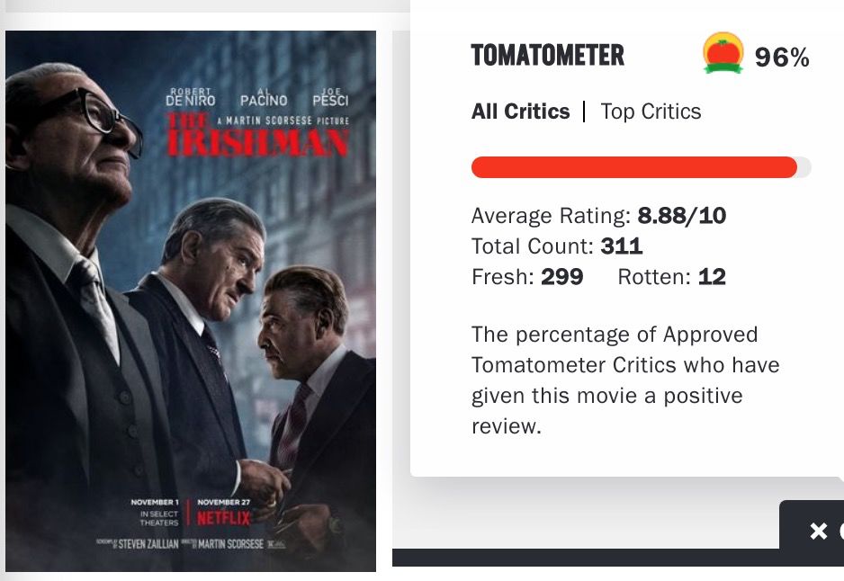Click the TOMATOMETER heading
844x581 pixels.
pyautogui.click(x=547, y=56)
